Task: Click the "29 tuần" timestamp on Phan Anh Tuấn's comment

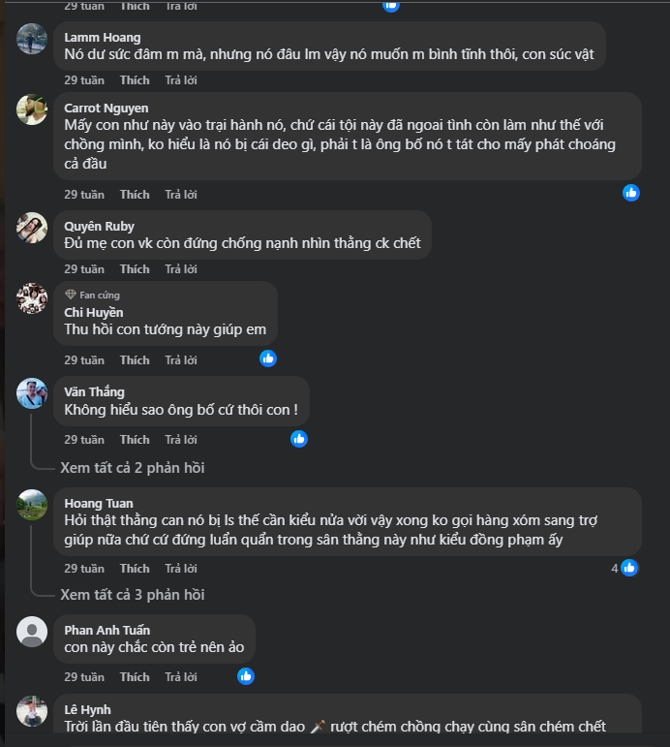Action: (84, 677)
